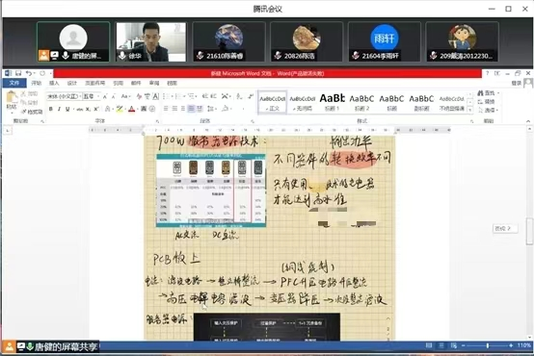The height and width of the screenshot is (356, 534).
Task: Click the Undo arrow in Word's title bar
Action: [x=29, y=73]
